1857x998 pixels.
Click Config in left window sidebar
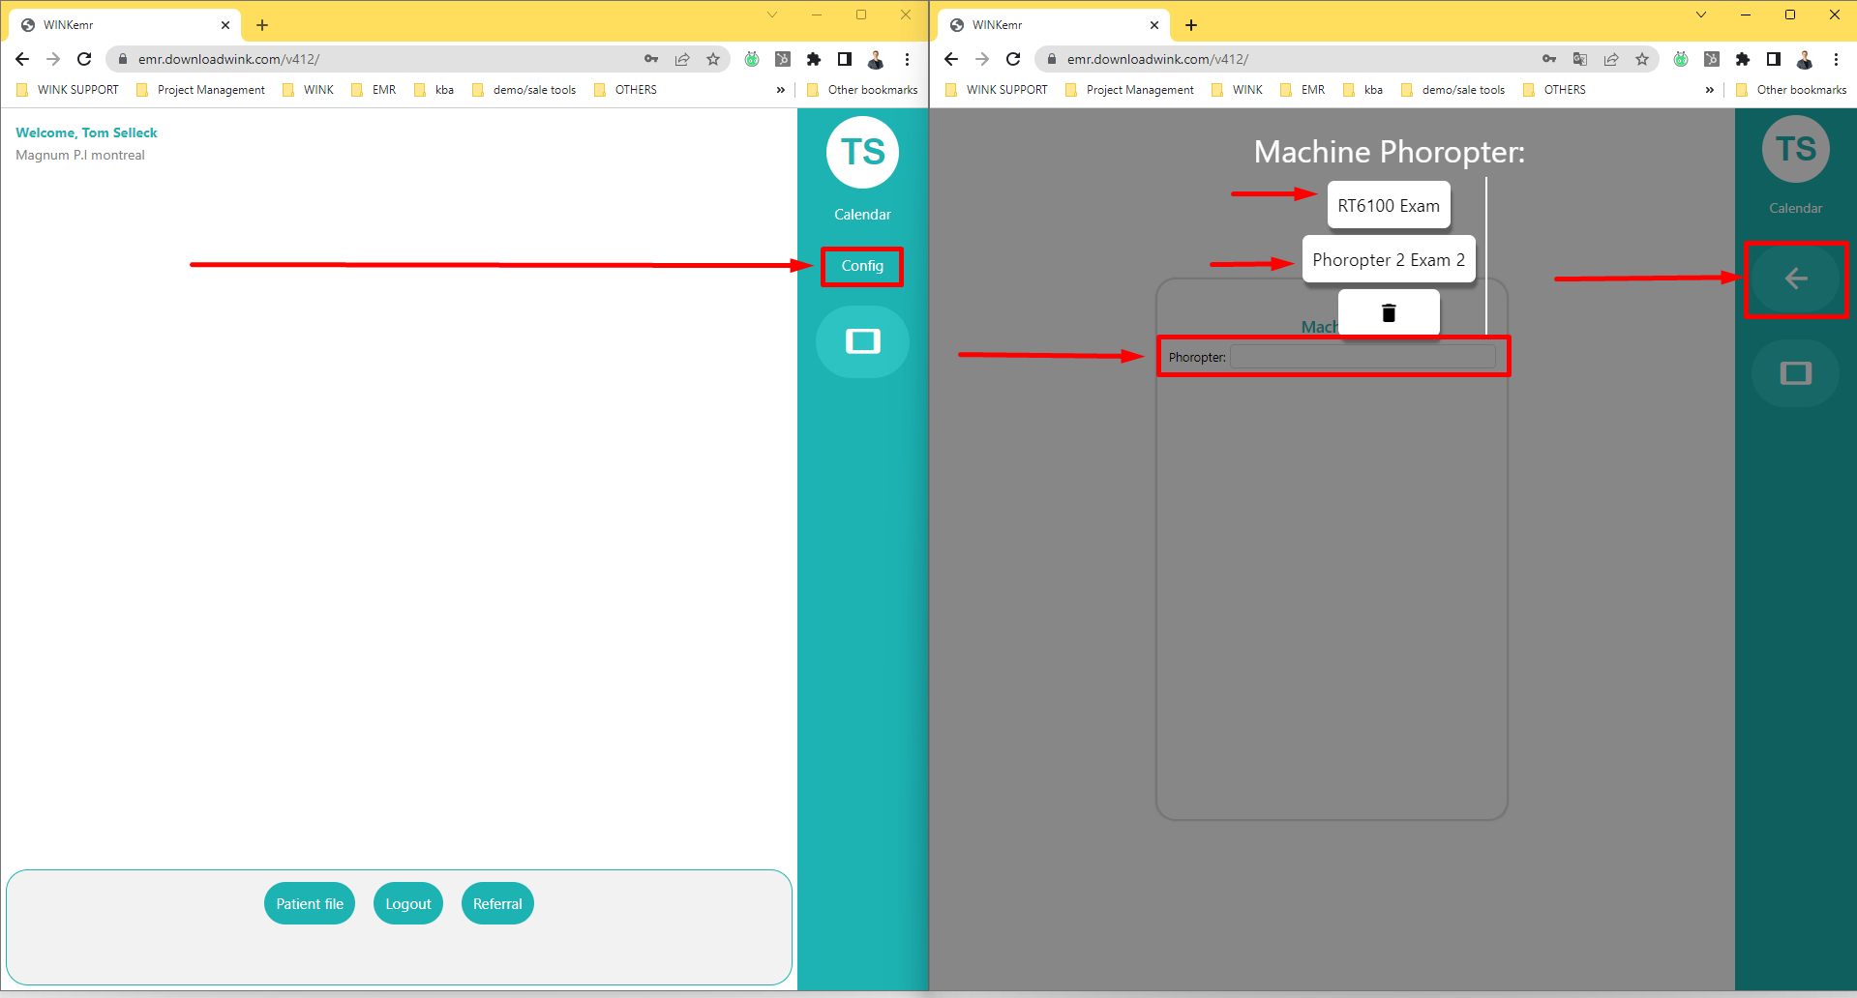[x=862, y=266]
